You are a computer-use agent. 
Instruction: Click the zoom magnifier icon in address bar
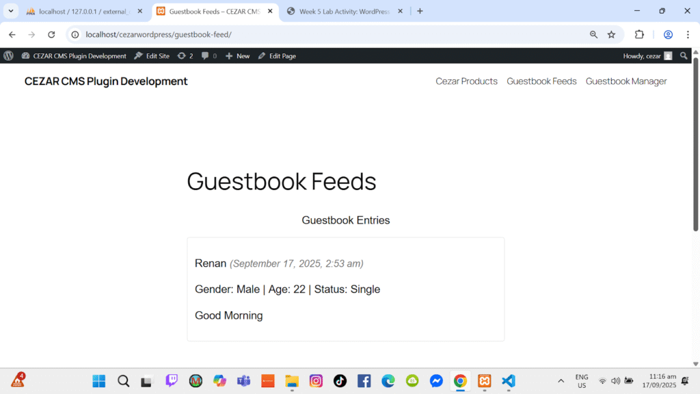(x=593, y=34)
